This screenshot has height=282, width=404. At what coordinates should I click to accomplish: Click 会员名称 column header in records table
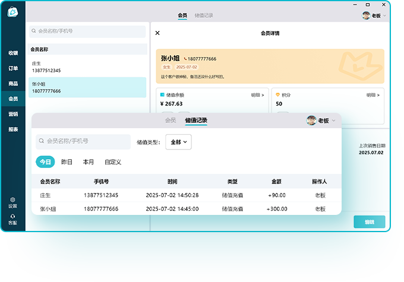click(x=50, y=182)
